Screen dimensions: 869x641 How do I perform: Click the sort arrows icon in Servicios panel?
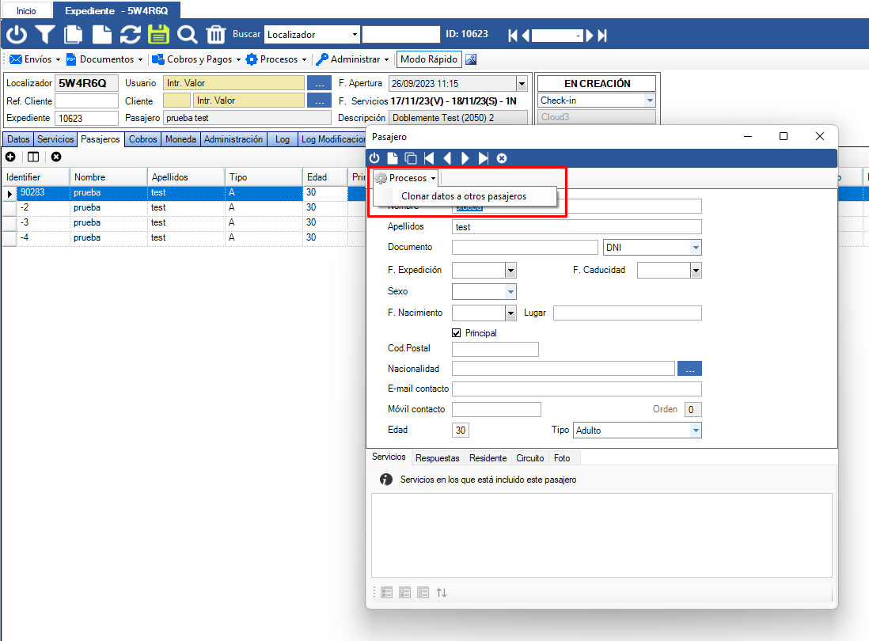pyautogui.click(x=441, y=593)
